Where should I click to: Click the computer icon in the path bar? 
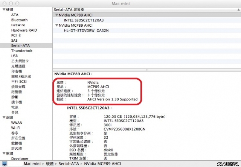pos(5,164)
